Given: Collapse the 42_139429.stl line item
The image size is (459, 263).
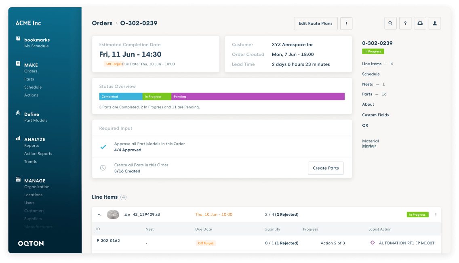Looking at the screenshot, I should tap(99, 214).
